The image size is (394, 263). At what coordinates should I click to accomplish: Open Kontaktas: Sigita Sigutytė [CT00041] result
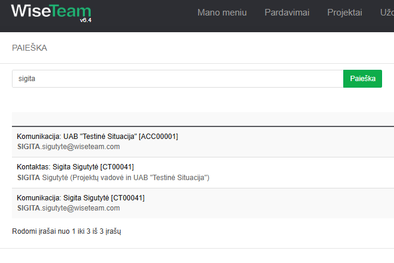tap(75, 167)
